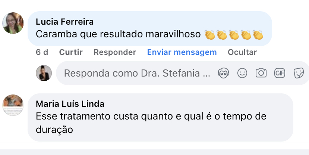This screenshot has width=309, height=155.
Task: Focus the "Responda como Dra. Stefania" reply field
Action: (x=137, y=73)
